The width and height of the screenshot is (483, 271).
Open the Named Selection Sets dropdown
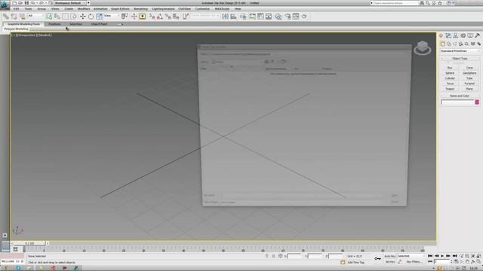[205, 15]
